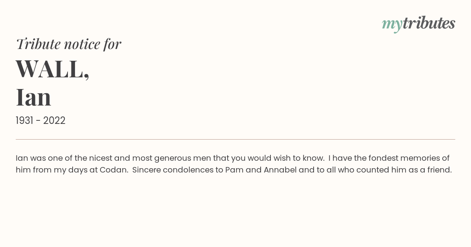This screenshot has width=471, height=247.
Task: Click the name "Pam" in the message
Action: coord(233,170)
